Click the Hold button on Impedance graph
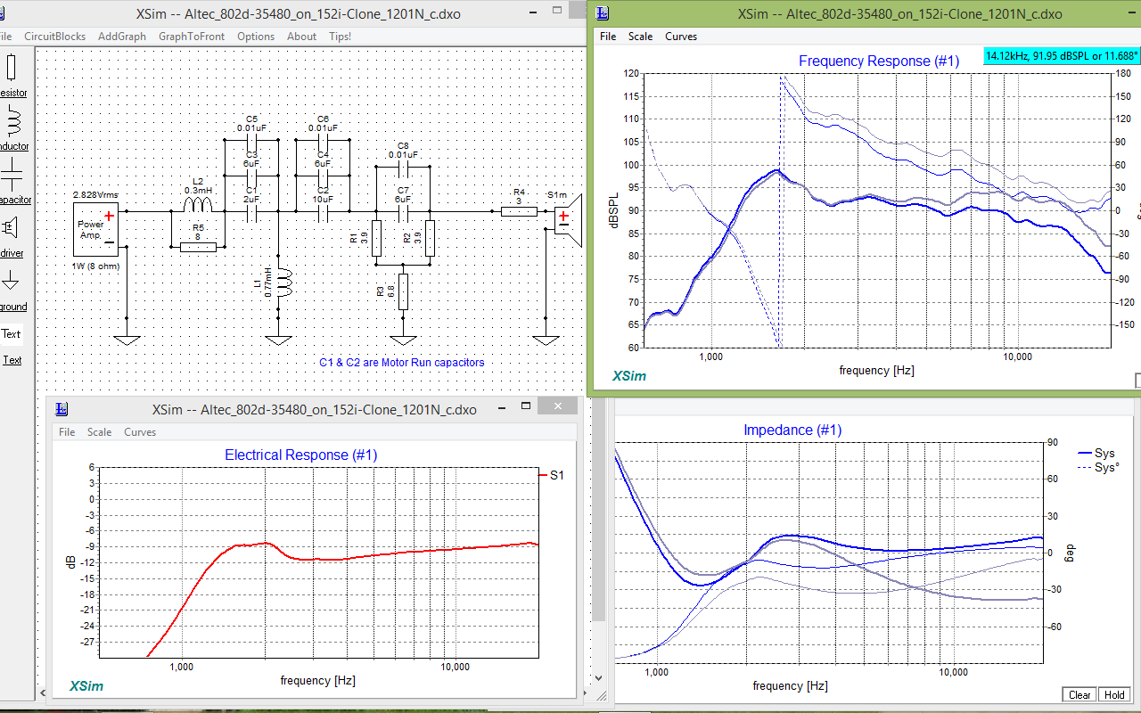The image size is (1141, 713). pos(1114,695)
